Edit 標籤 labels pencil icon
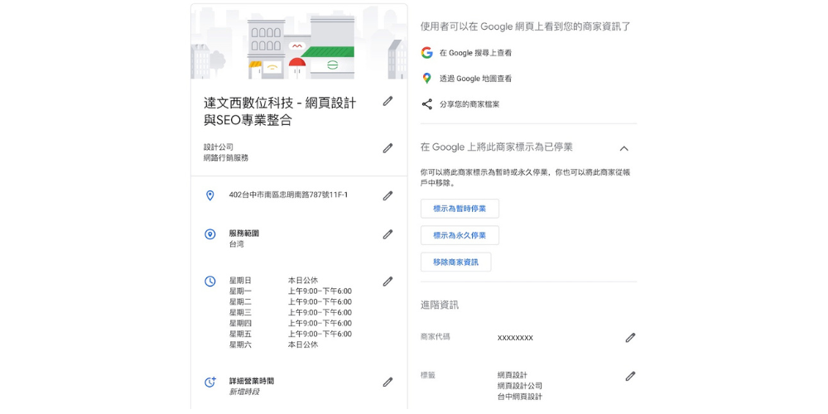828x414 pixels. [630, 376]
